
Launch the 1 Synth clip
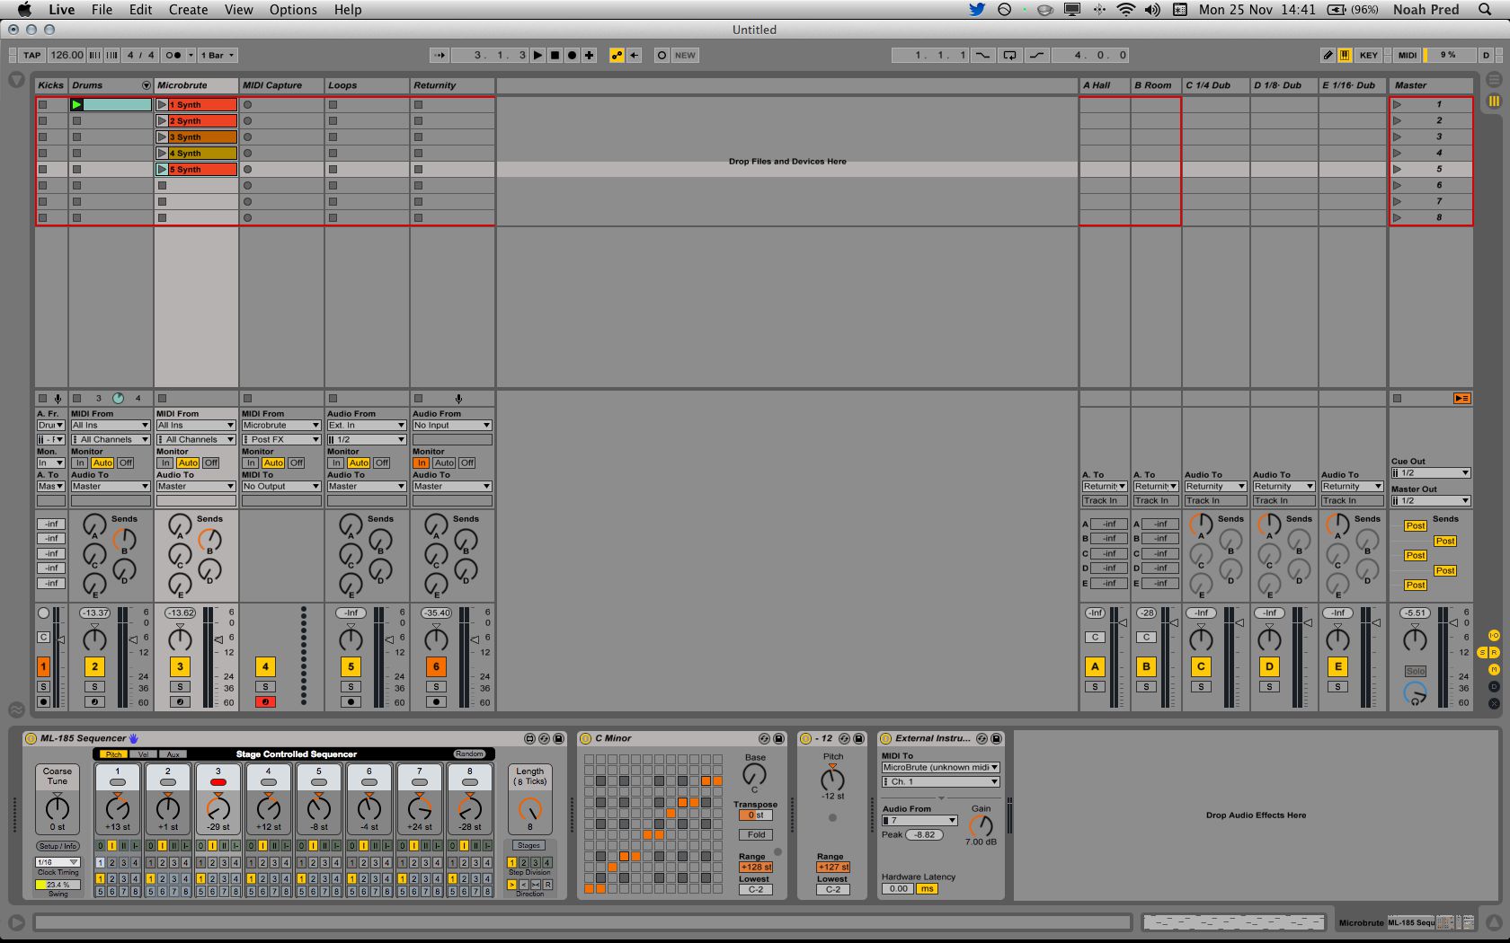(x=162, y=105)
